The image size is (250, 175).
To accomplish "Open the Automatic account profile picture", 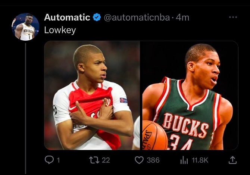I will point(25,27).
